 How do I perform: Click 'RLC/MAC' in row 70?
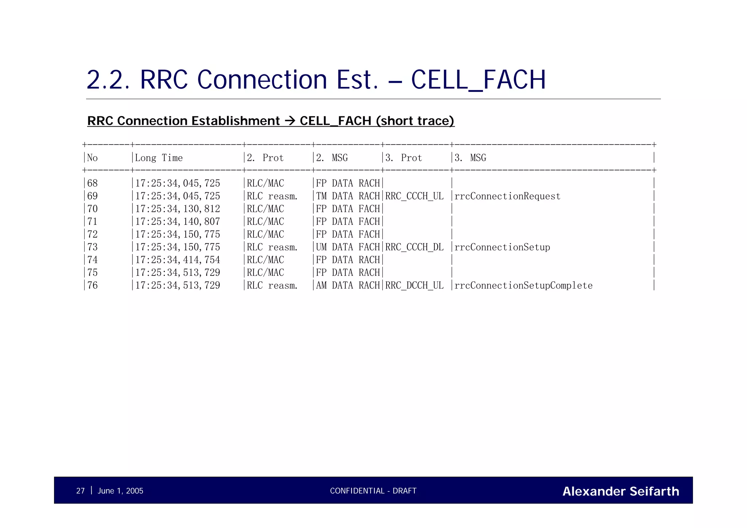(266, 209)
